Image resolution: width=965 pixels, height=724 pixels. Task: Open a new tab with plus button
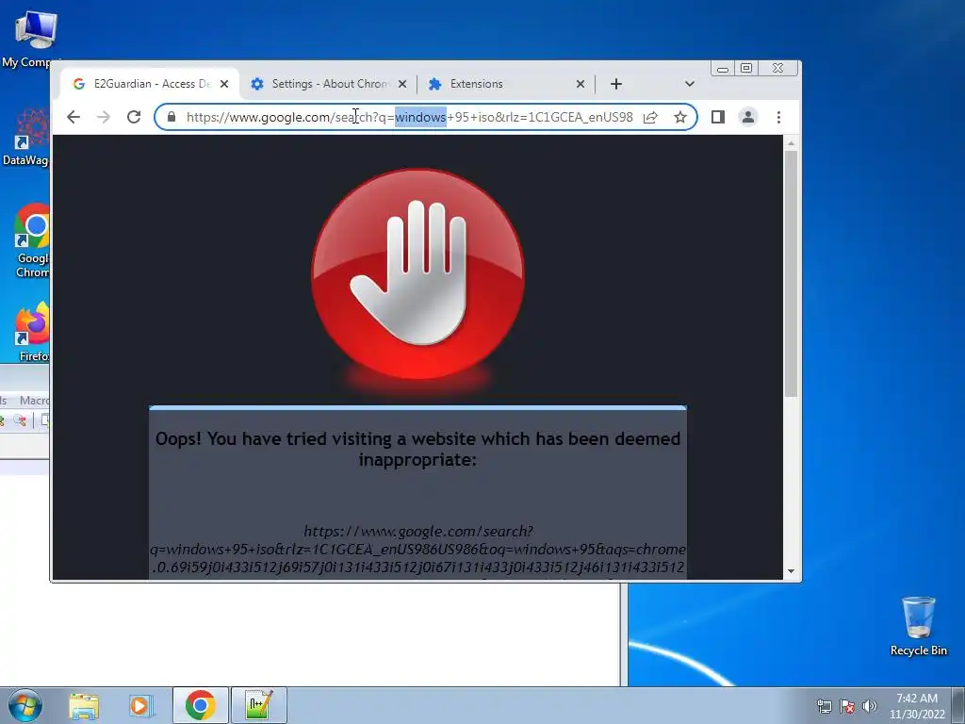(616, 84)
